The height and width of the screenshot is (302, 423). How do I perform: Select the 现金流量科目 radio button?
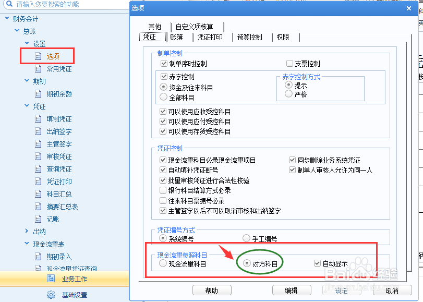tap(162, 263)
